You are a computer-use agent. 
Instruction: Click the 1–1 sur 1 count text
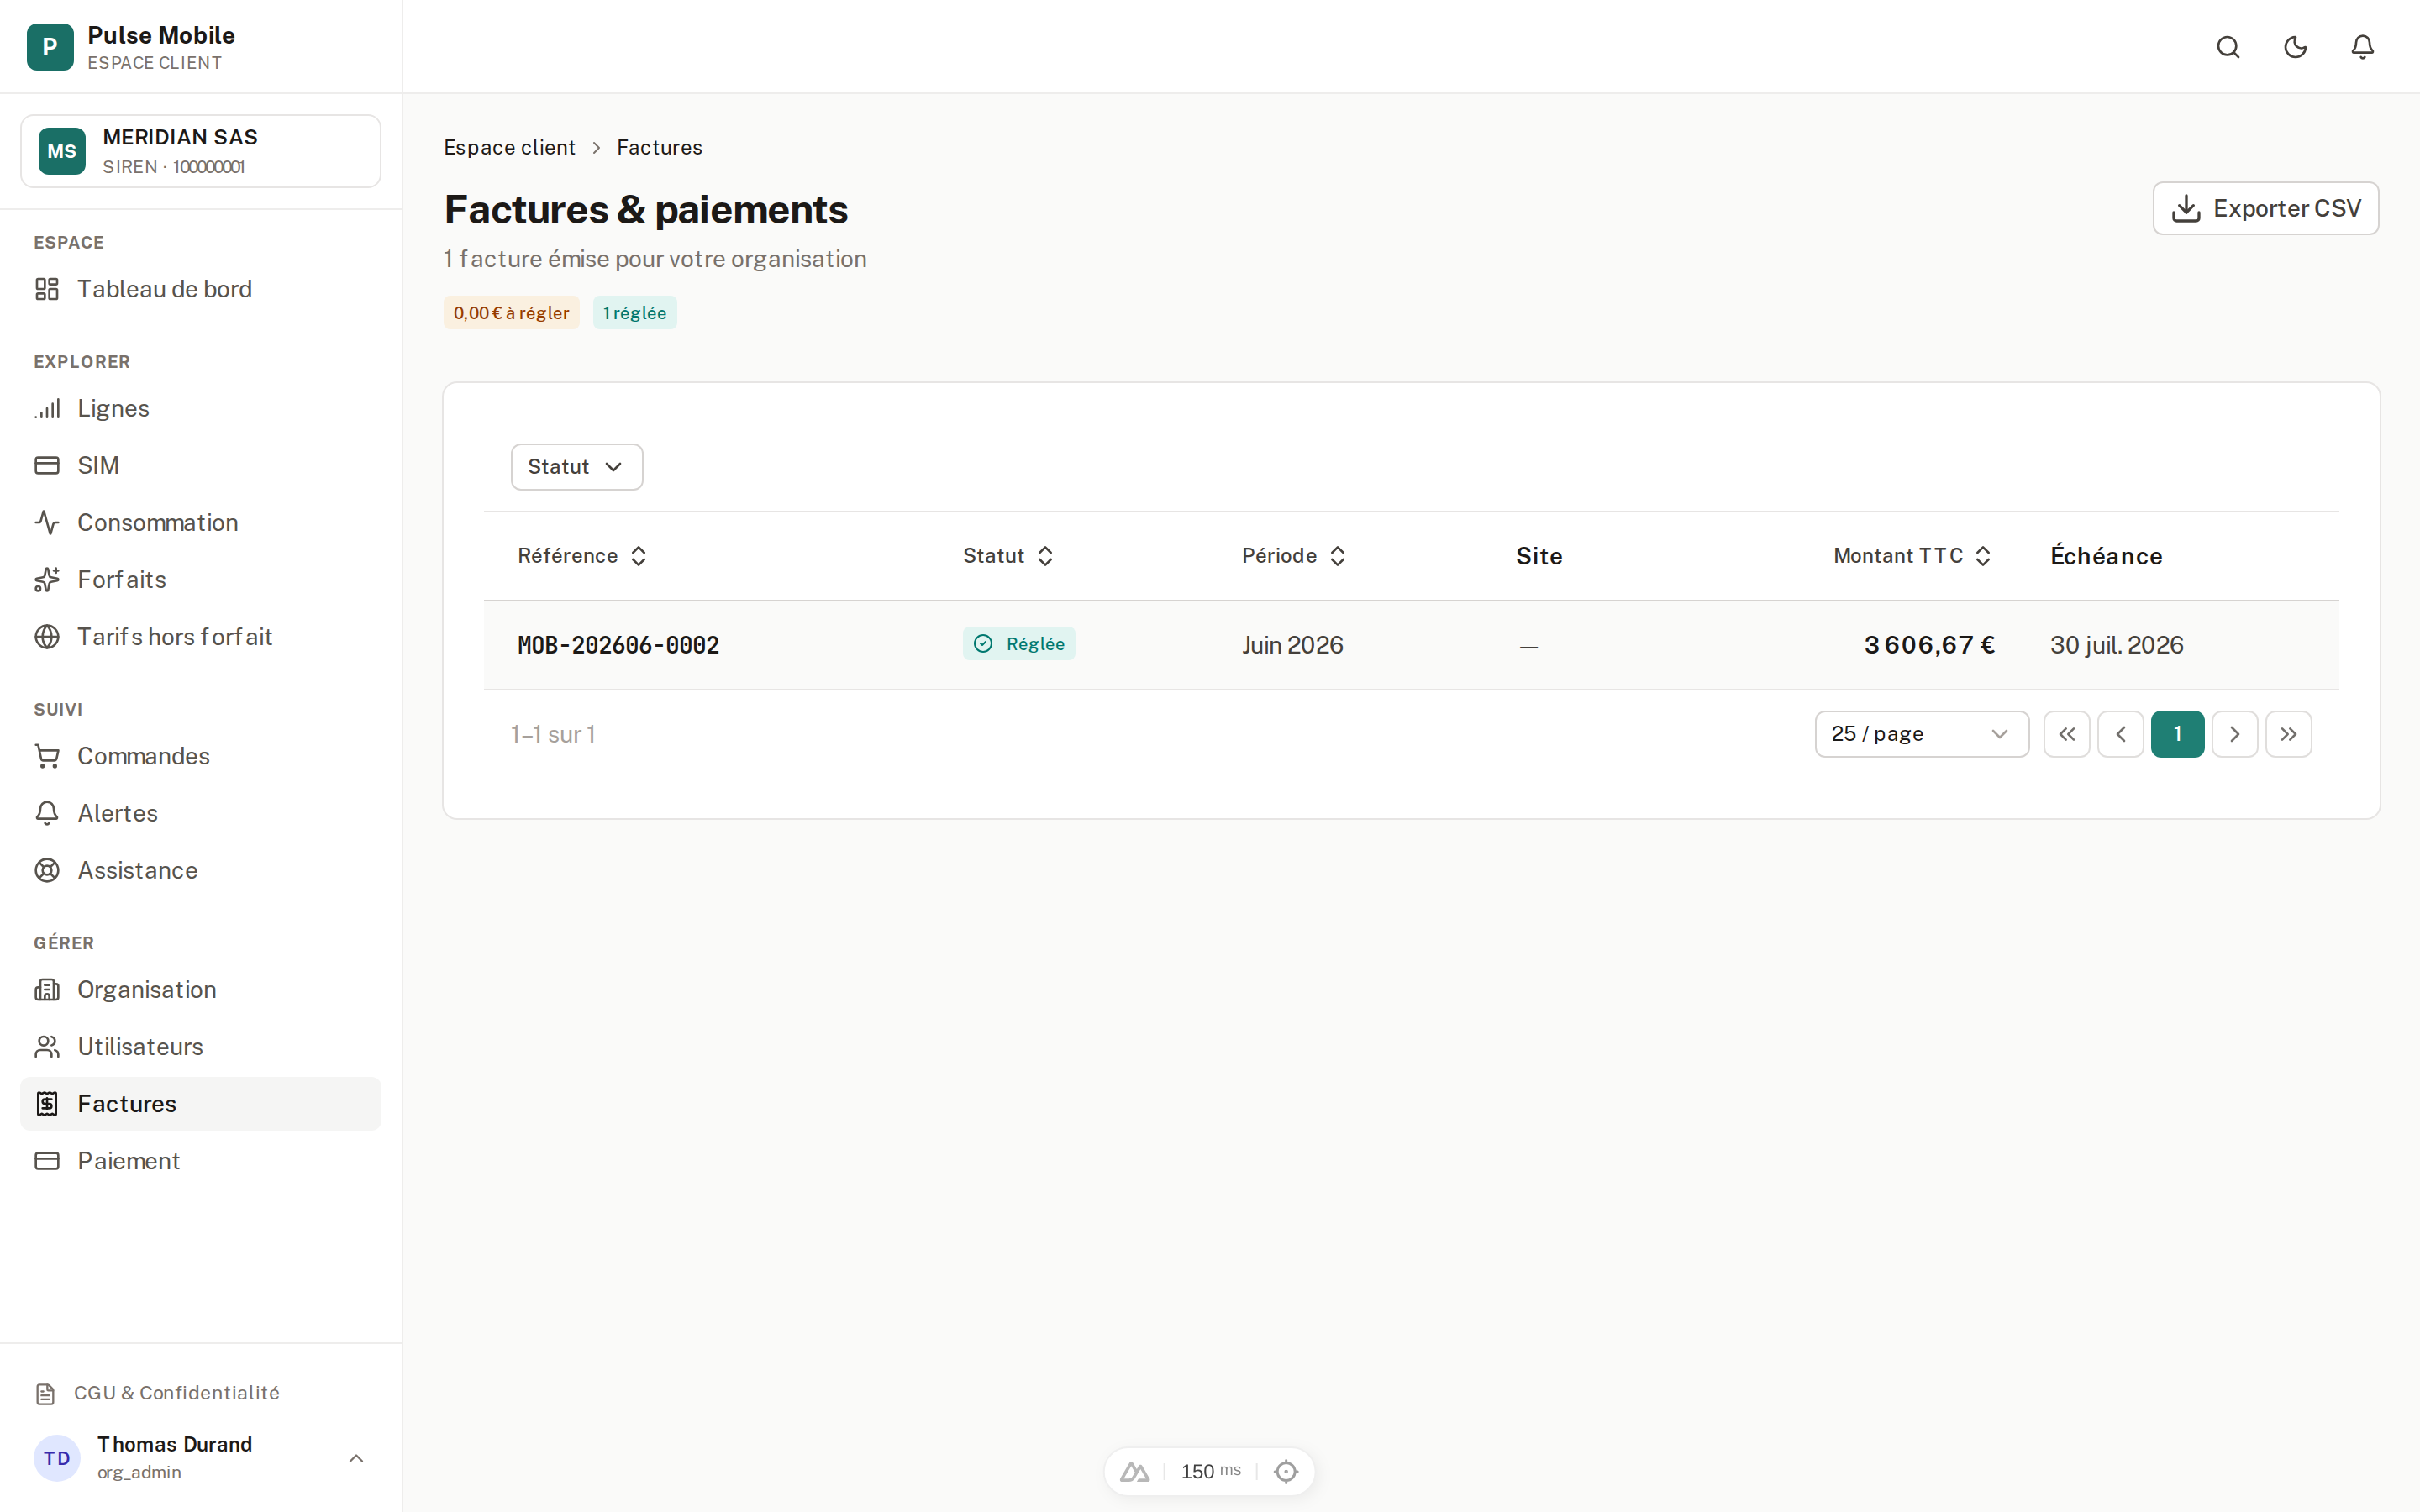pos(553,734)
